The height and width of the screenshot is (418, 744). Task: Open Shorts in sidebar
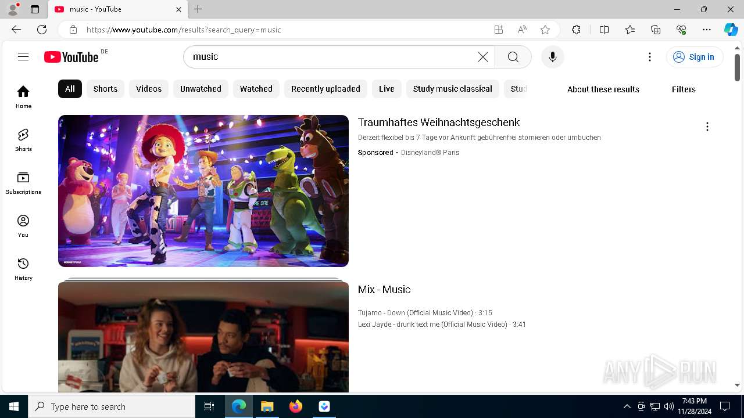23,140
